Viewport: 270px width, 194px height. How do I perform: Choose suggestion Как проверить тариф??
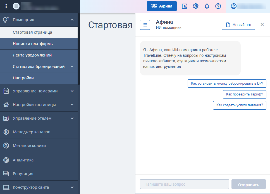tap(244, 94)
